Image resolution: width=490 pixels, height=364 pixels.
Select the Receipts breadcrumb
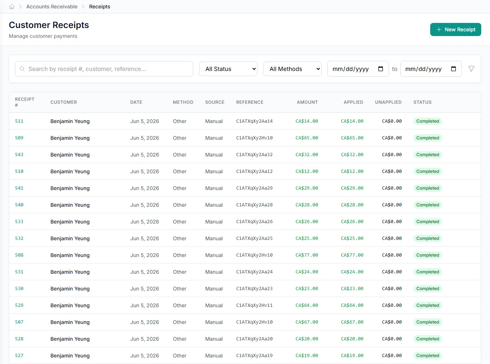click(100, 7)
